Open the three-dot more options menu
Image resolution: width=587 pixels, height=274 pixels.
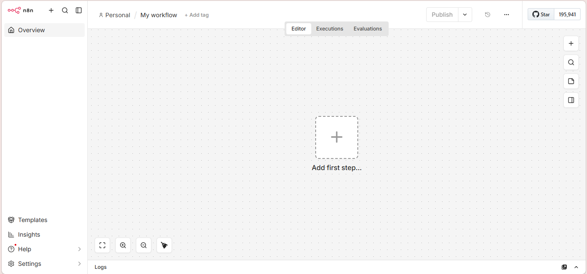507,15
